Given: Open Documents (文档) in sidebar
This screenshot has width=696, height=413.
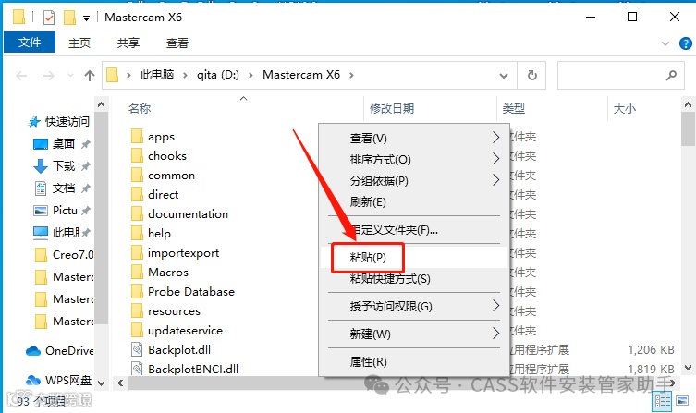Looking at the screenshot, I should point(62,188).
